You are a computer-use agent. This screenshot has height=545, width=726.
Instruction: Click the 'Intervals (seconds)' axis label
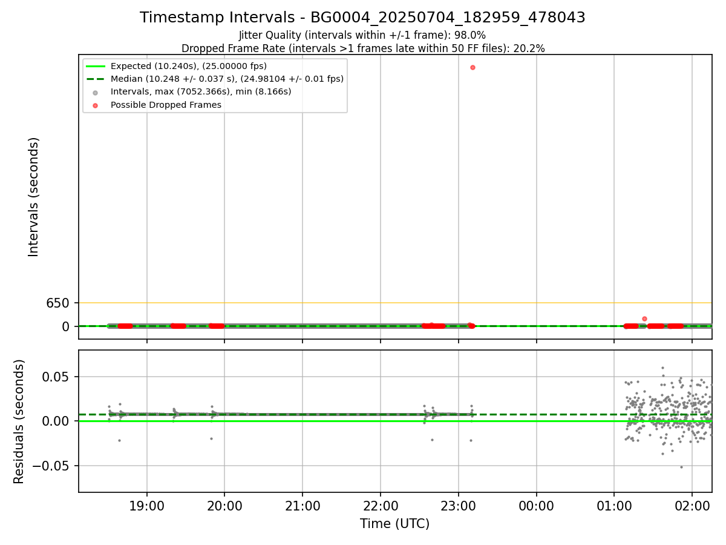coord(34,197)
